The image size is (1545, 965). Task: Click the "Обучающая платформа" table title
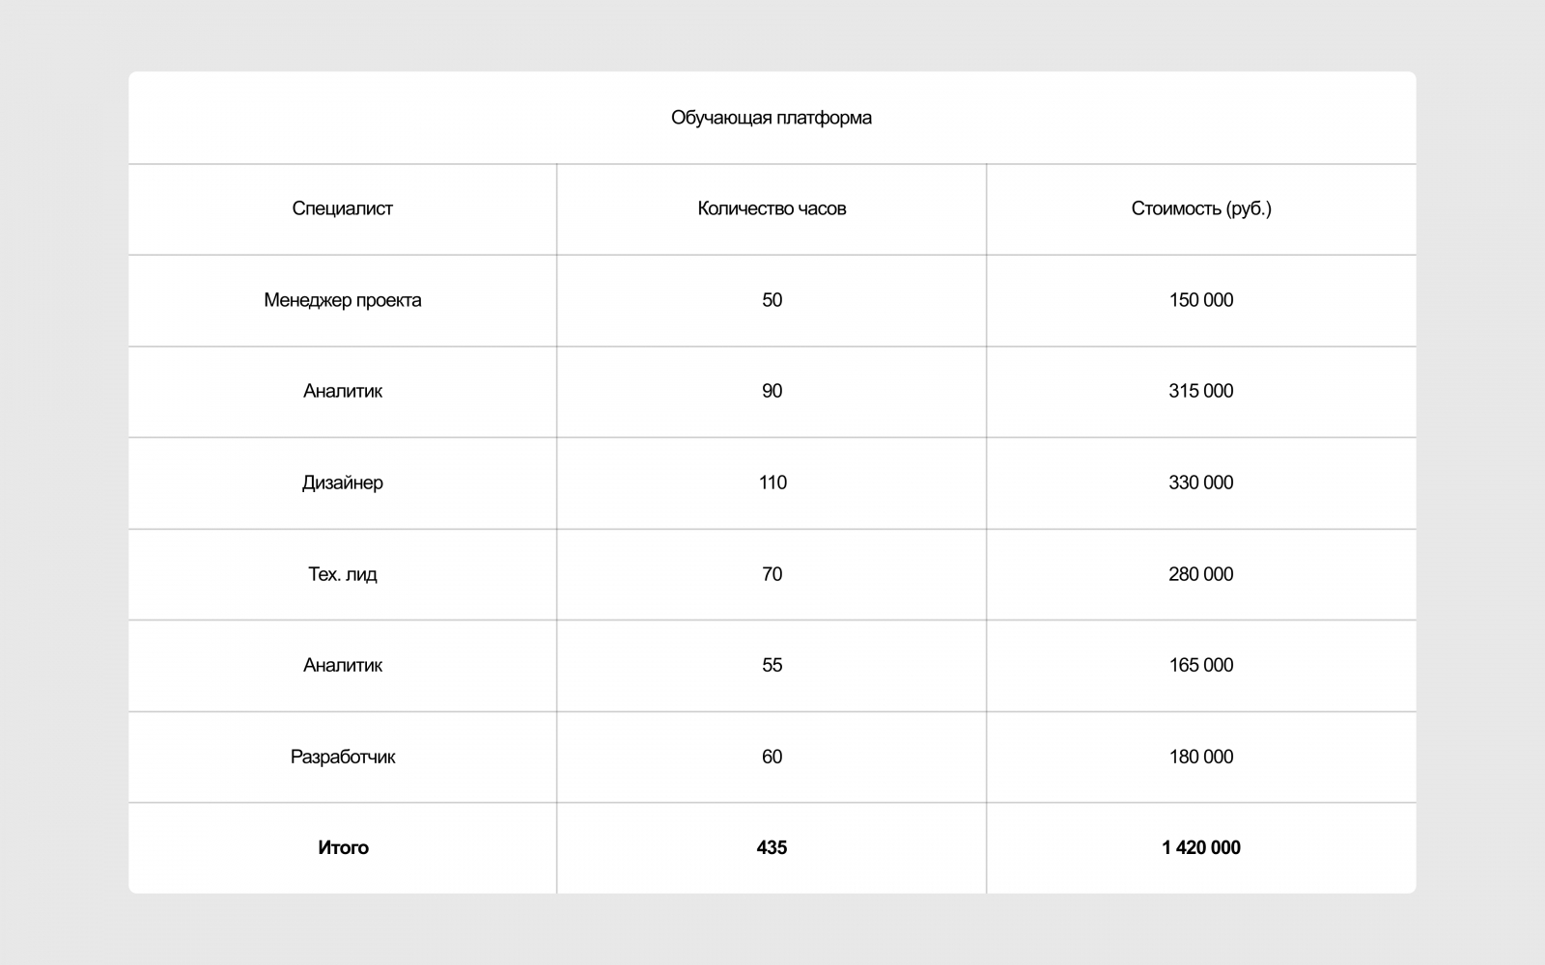(x=772, y=118)
